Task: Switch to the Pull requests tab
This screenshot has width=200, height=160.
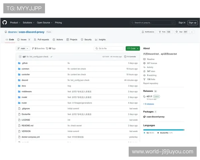Action: [42, 39]
